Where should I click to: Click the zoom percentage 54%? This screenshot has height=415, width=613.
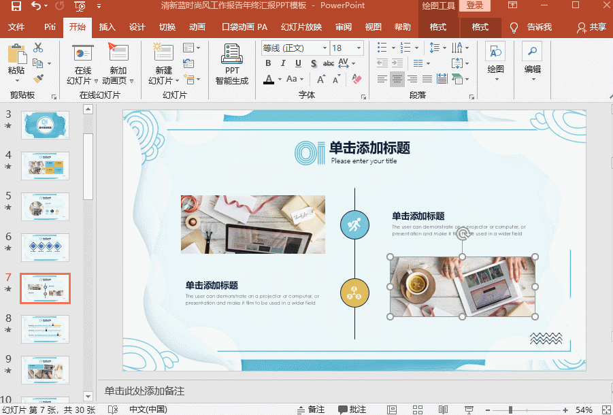[584, 410]
